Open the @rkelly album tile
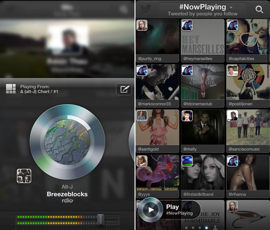The width and height of the screenshot is (270, 230). 202,131
